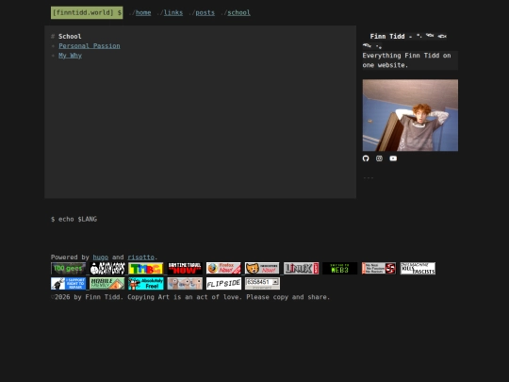Image resolution: width=509 pixels, height=382 pixels.
Task: Follow the risotto theme link
Action: point(140,257)
